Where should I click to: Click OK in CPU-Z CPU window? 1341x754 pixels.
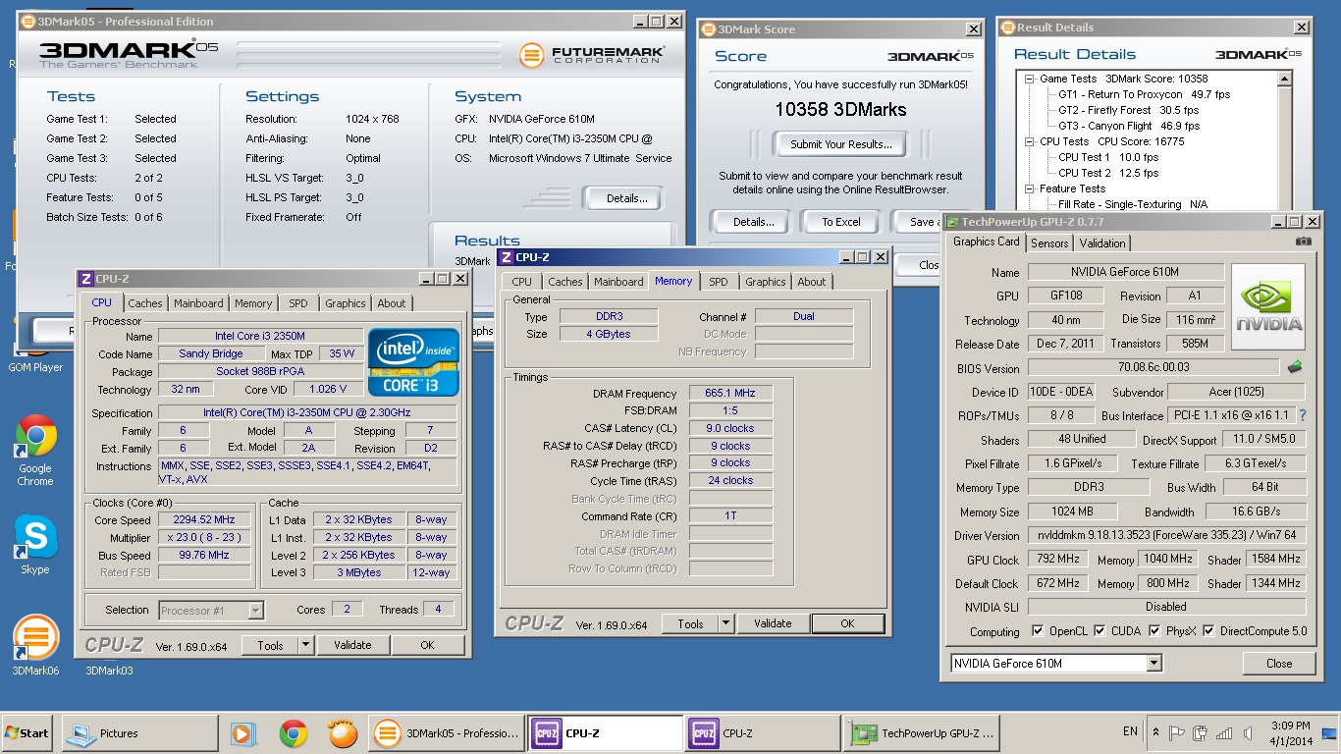coord(427,645)
